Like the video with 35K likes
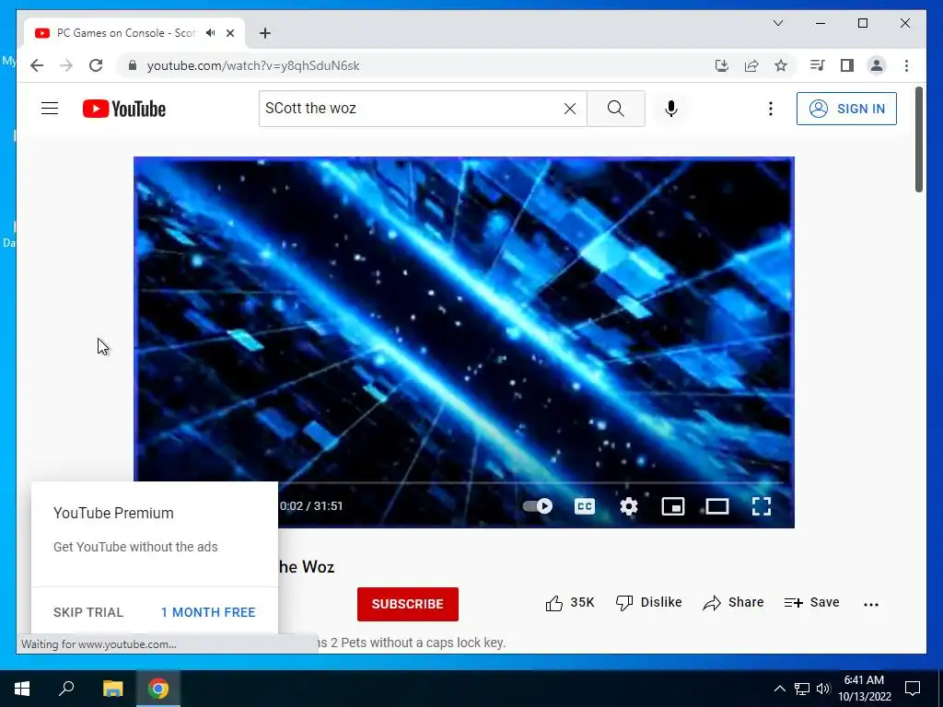This screenshot has height=707, width=943. tap(569, 603)
